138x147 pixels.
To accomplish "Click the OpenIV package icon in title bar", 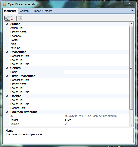I will [x=5, y=4].
